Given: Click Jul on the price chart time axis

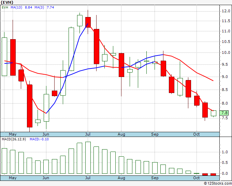Looking at the screenshot, I should pyautogui.click(x=88, y=134).
